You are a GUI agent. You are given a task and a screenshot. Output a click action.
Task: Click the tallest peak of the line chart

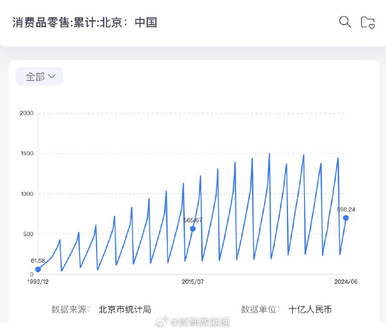pos(269,154)
